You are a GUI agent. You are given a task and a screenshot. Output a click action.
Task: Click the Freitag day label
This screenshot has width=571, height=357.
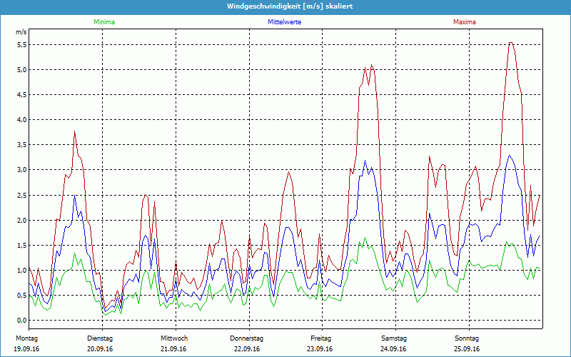pos(320,338)
